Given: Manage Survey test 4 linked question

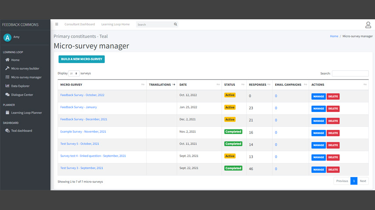Looking at the screenshot, I should (318, 157).
